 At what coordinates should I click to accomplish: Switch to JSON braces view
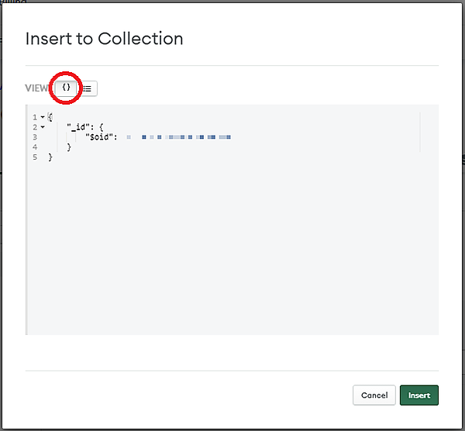[x=67, y=88]
